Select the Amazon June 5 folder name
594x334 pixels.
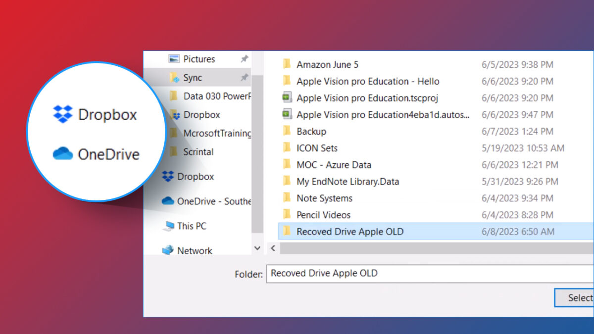click(327, 64)
